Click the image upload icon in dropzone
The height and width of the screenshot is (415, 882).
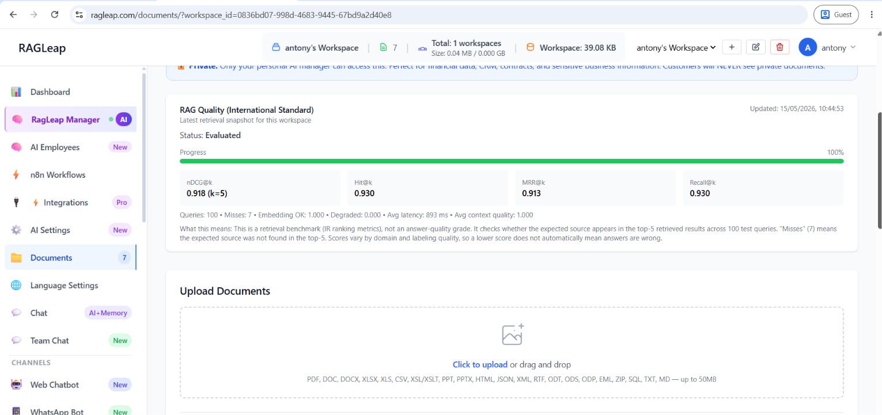512,334
